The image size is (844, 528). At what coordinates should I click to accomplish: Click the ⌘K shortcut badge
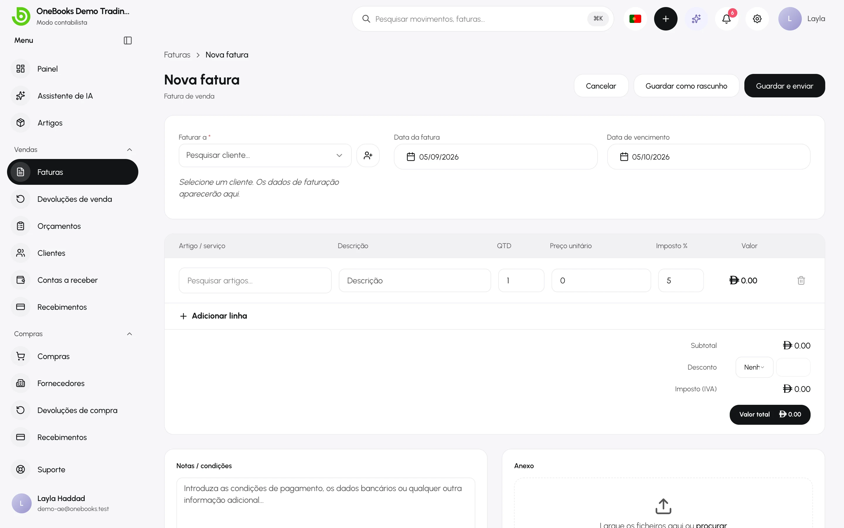tap(598, 19)
